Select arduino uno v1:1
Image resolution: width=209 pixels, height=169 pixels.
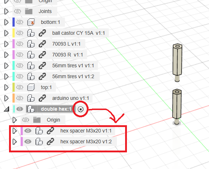(71, 98)
